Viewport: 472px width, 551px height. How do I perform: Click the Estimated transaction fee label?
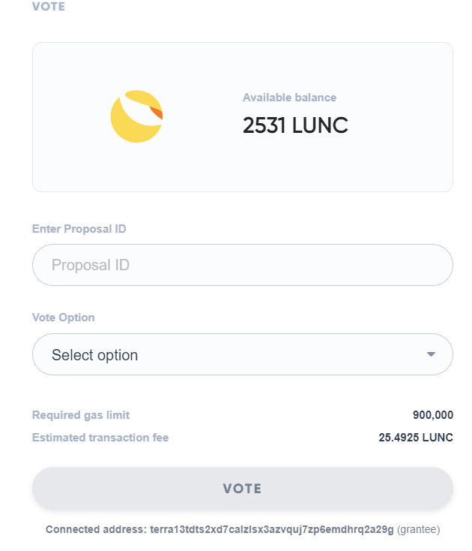click(100, 438)
